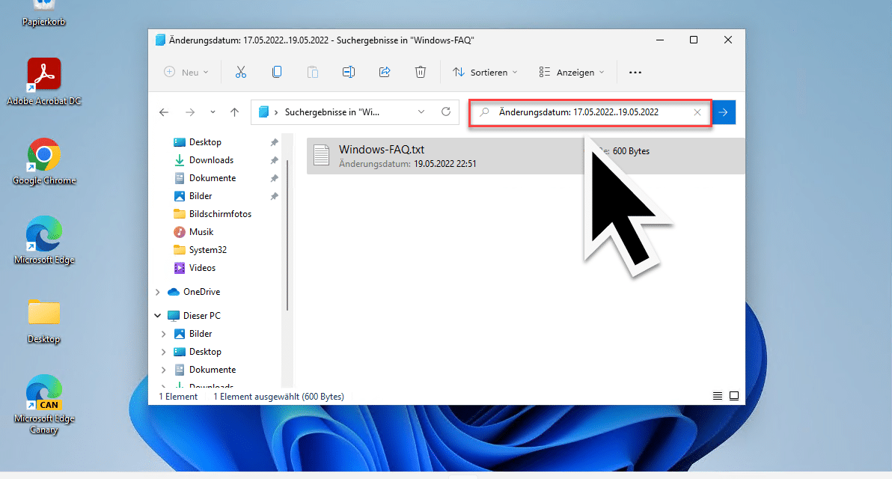Select Dokumente in quick access

point(213,178)
